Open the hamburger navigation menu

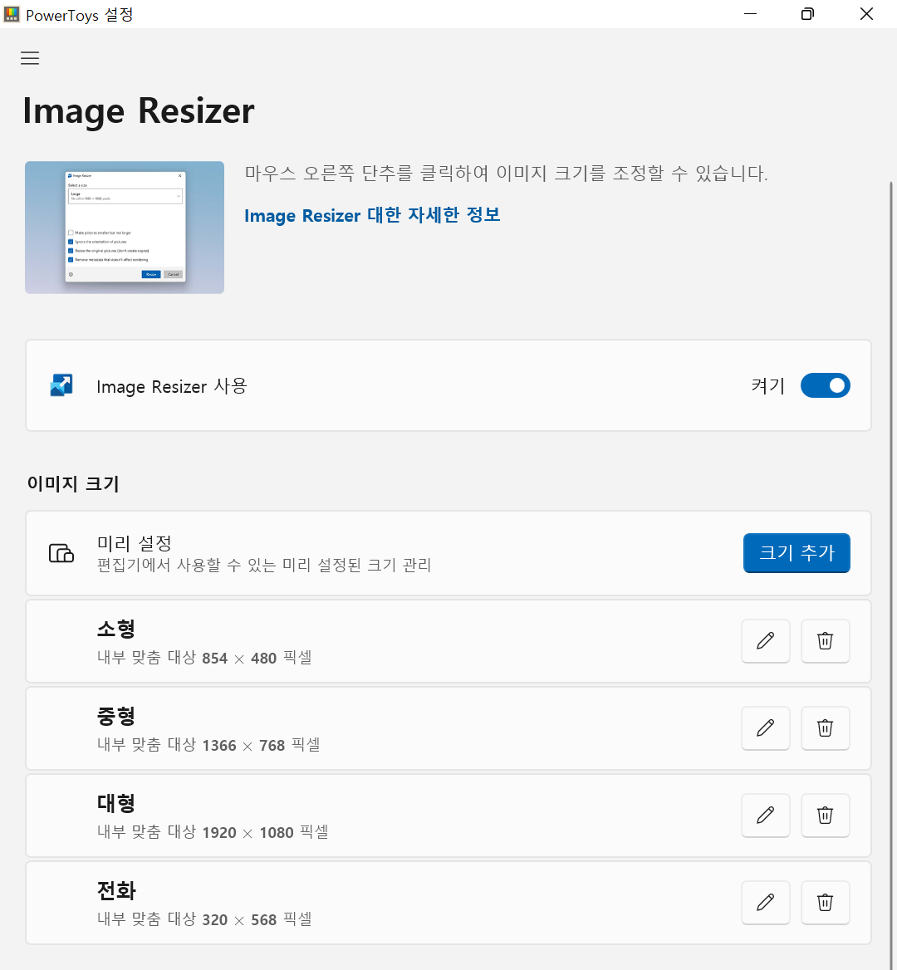coord(30,58)
